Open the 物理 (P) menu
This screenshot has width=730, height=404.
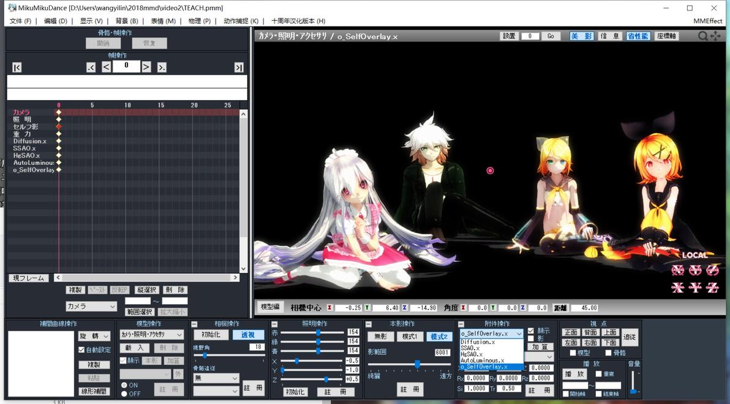pyautogui.click(x=200, y=21)
